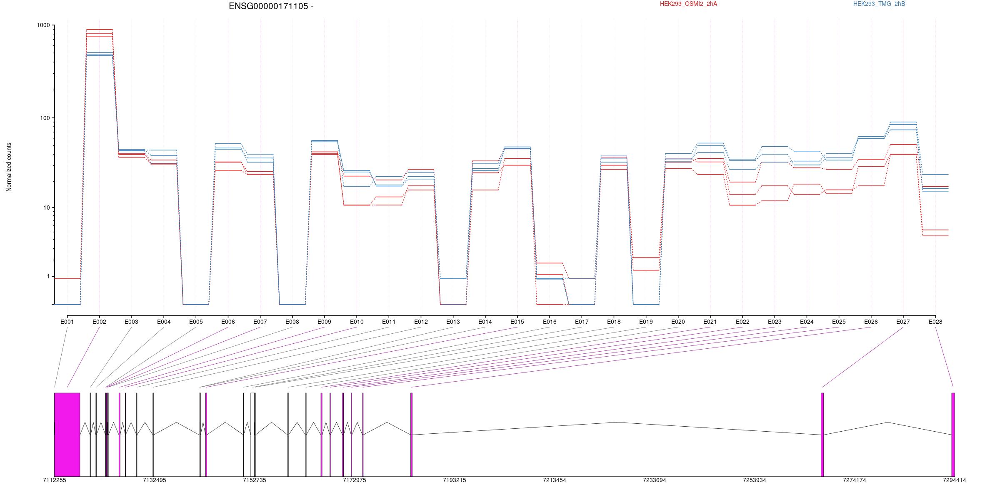Click exon label E015
The image size is (1000, 500).
click(x=517, y=322)
